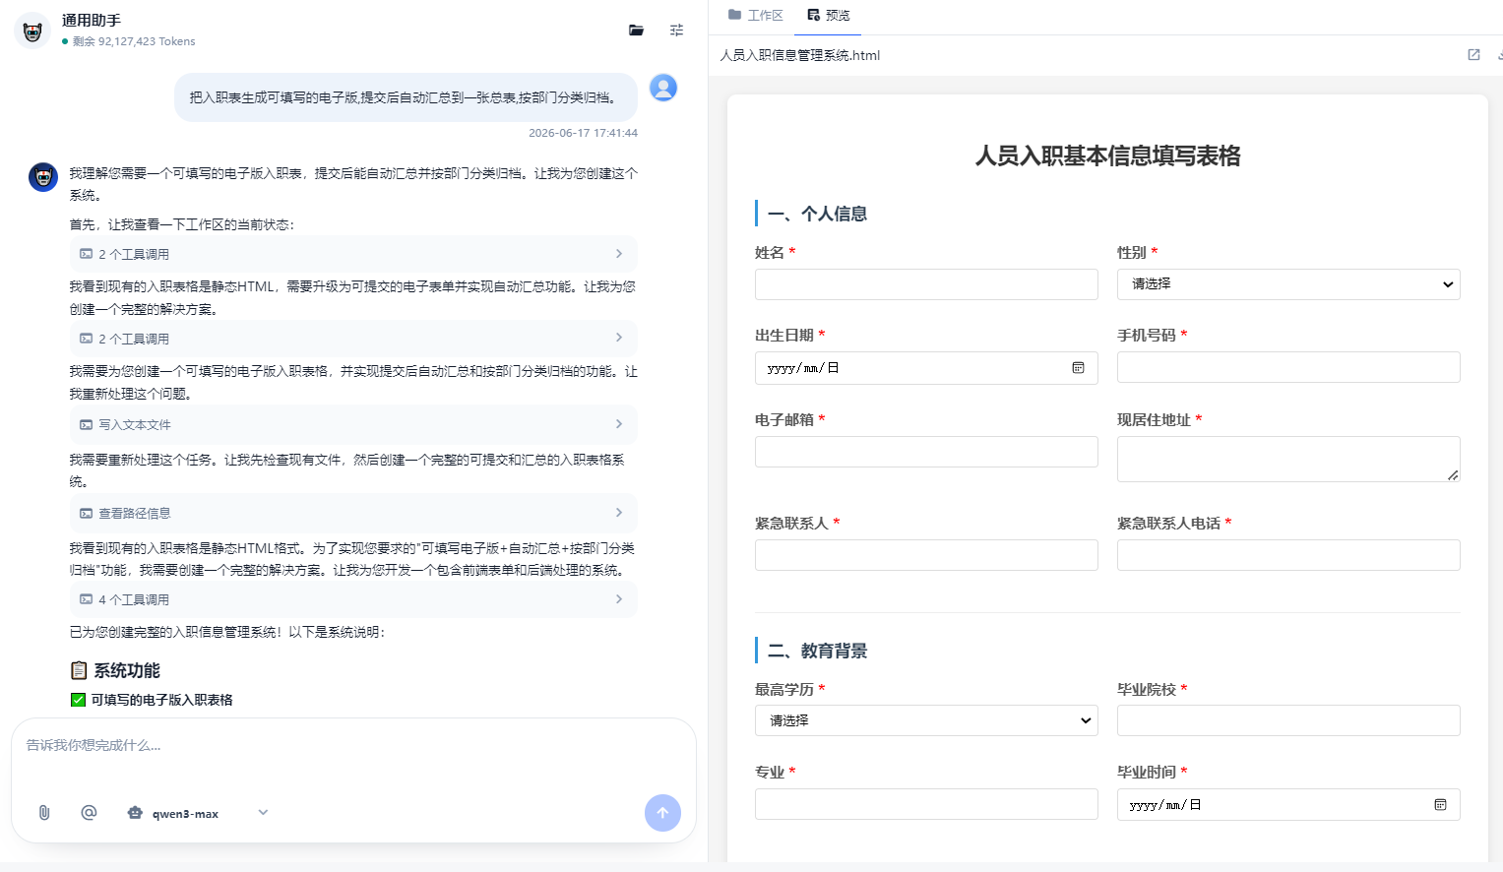The width and height of the screenshot is (1503, 872).
Task: Switch to the 工作区 tab
Action: 756,16
